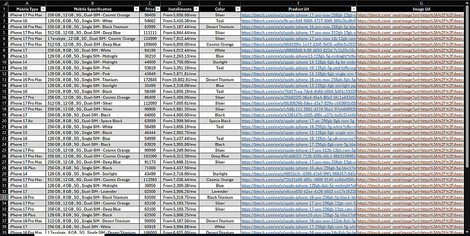Open the Price column filter dropdown
This screenshot has width=470, height=236.
pos(157,9)
